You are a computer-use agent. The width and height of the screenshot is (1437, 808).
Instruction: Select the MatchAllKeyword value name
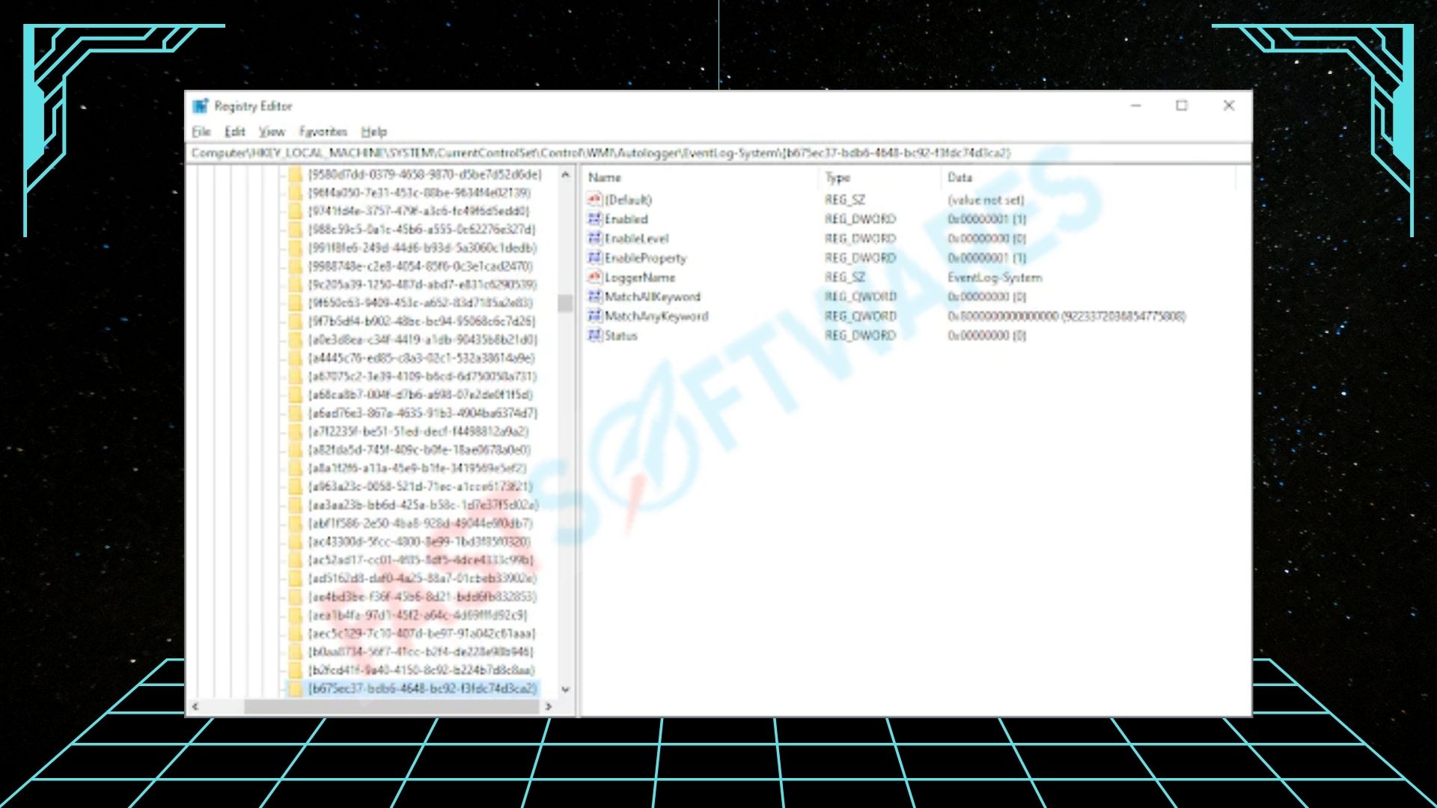pos(653,297)
